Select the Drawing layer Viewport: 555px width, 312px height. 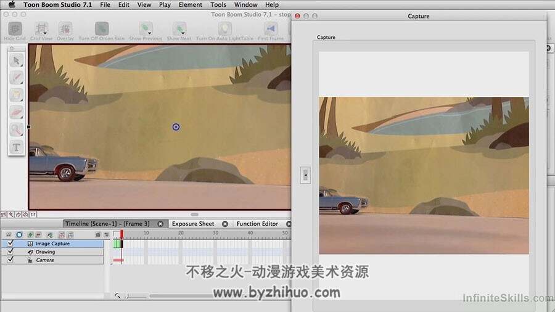click(x=53, y=252)
